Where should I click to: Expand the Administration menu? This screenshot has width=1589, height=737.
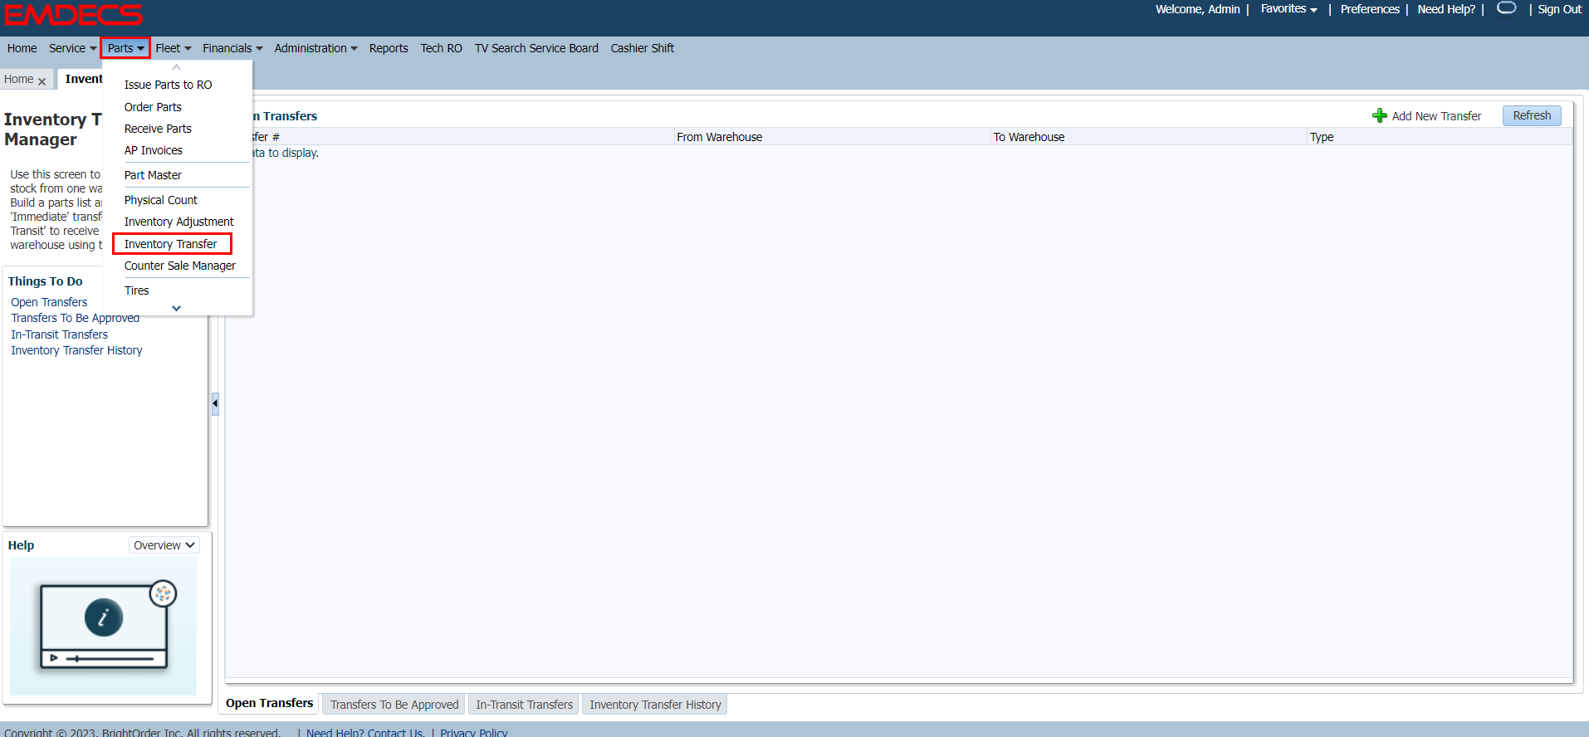[315, 48]
